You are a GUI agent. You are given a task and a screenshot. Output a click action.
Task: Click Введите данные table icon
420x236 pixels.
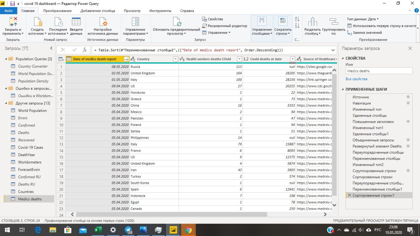pos(76,22)
